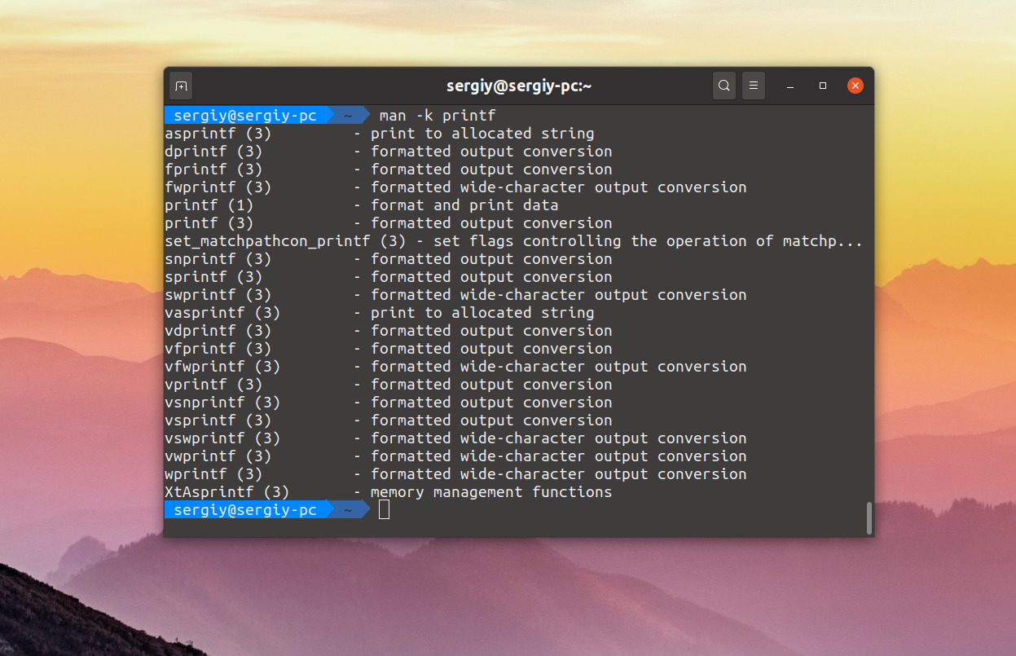Click the command text man -k printf
The height and width of the screenshot is (656, 1016).
(438, 116)
